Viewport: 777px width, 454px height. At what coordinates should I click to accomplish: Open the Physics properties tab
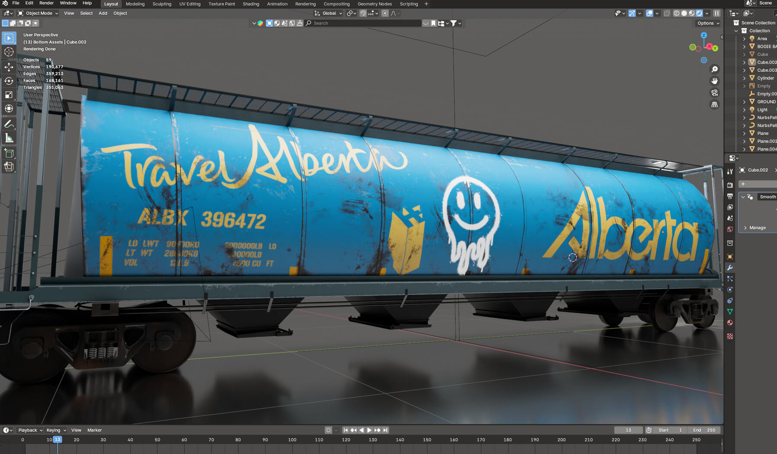coord(730,290)
